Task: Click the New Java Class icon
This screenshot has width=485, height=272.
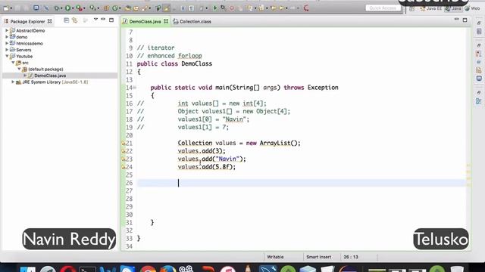Action: click(114, 8)
